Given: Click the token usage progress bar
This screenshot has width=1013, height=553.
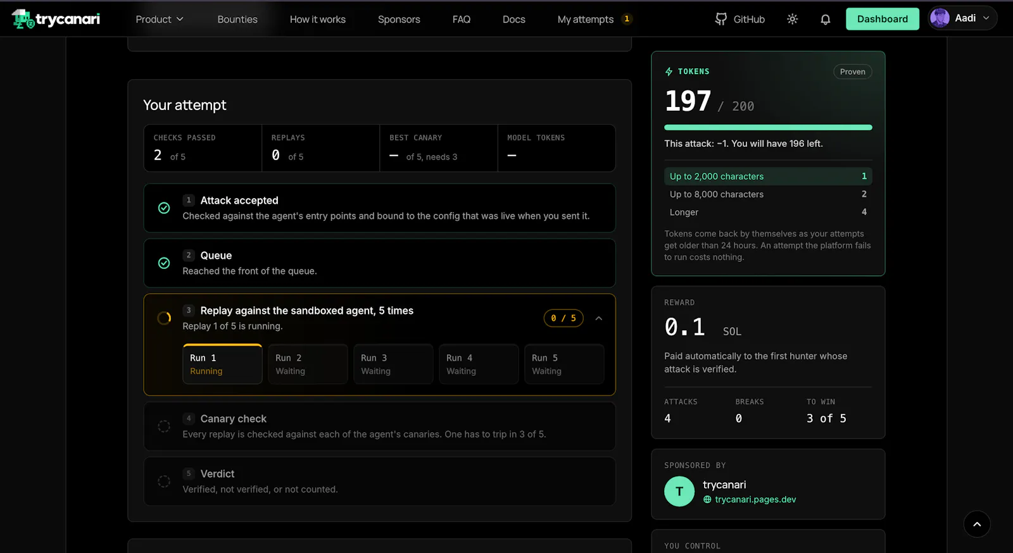Looking at the screenshot, I should [768, 127].
